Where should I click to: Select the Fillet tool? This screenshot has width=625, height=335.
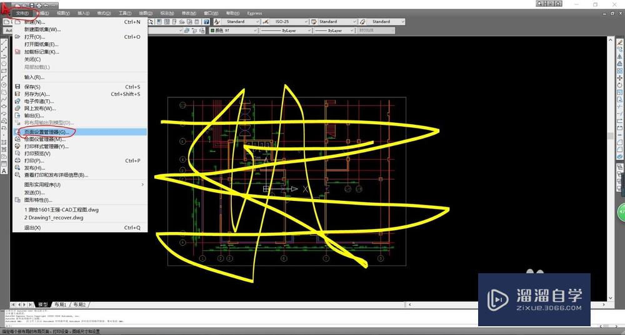click(x=620, y=149)
